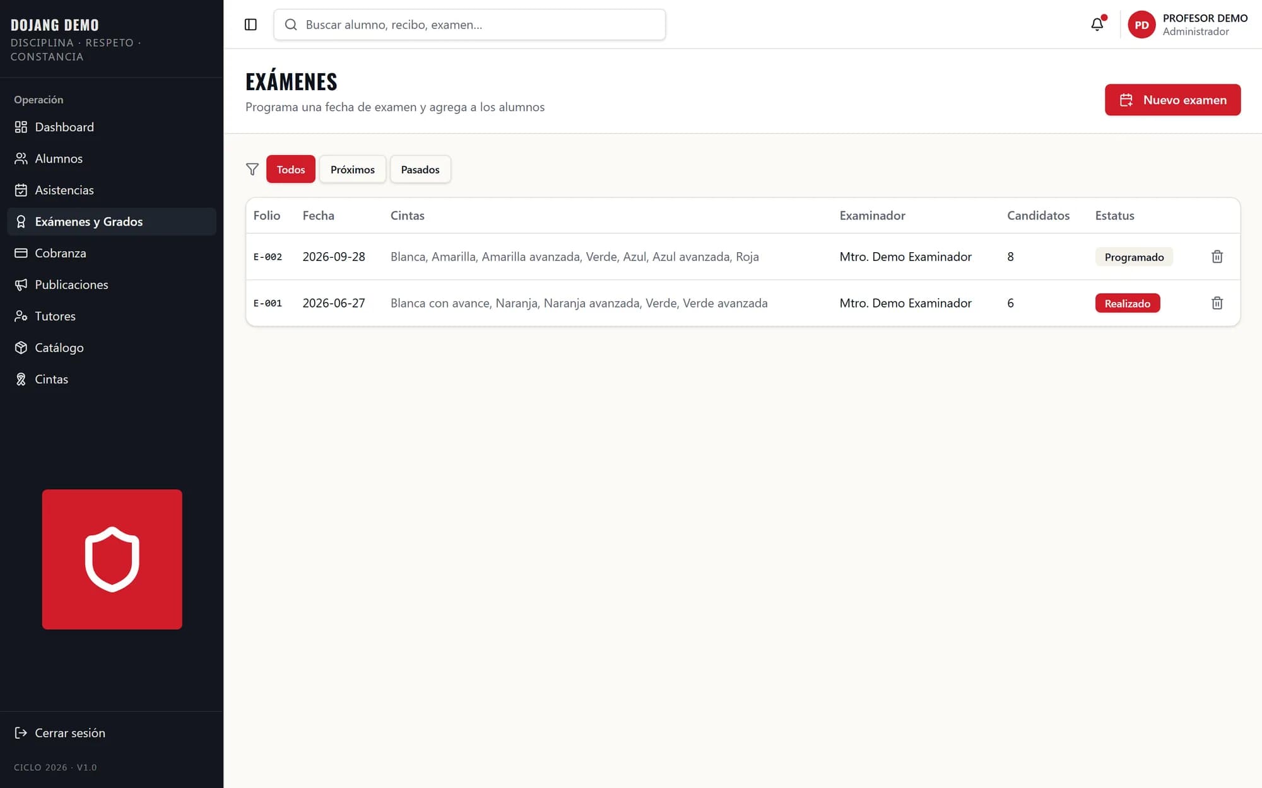Click the red shield logo

(x=112, y=559)
